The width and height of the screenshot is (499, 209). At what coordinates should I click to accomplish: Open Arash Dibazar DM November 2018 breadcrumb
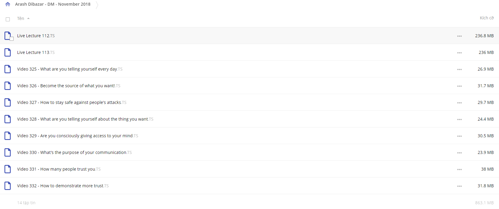tap(53, 4)
